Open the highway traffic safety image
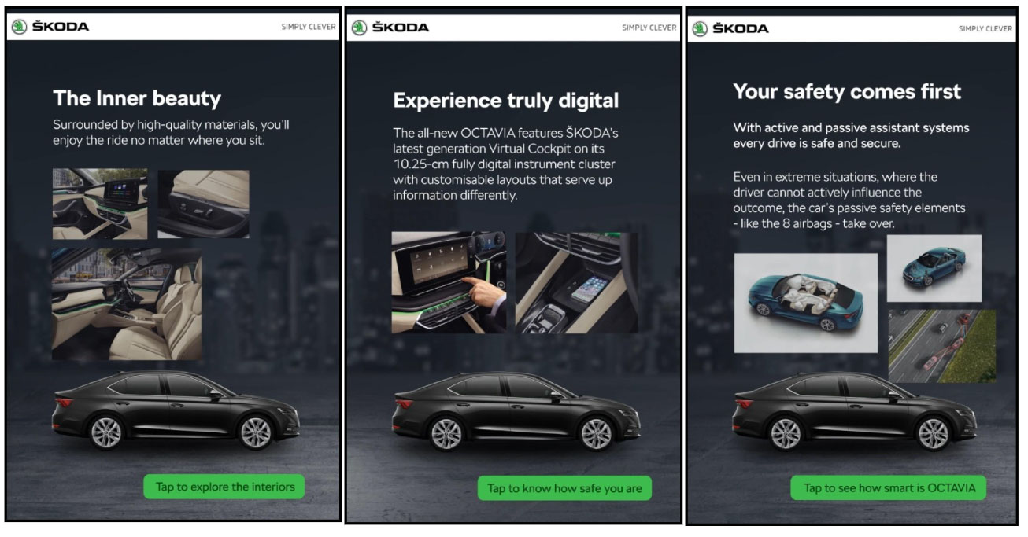Viewport: 1028px width, 537px height. pos(942,346)
